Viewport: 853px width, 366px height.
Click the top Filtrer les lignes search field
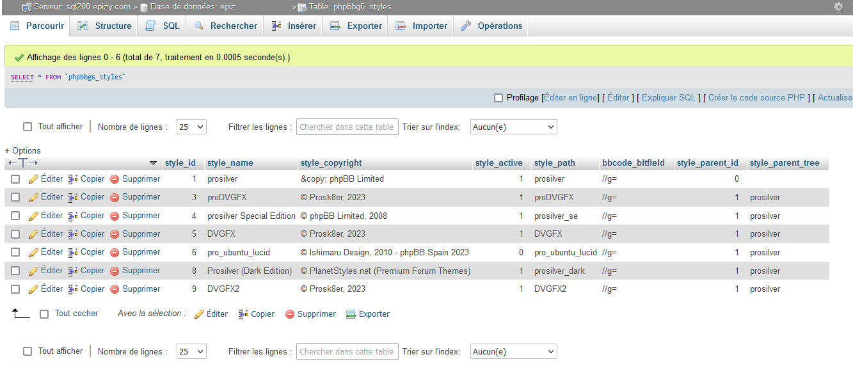click(347, 127)
